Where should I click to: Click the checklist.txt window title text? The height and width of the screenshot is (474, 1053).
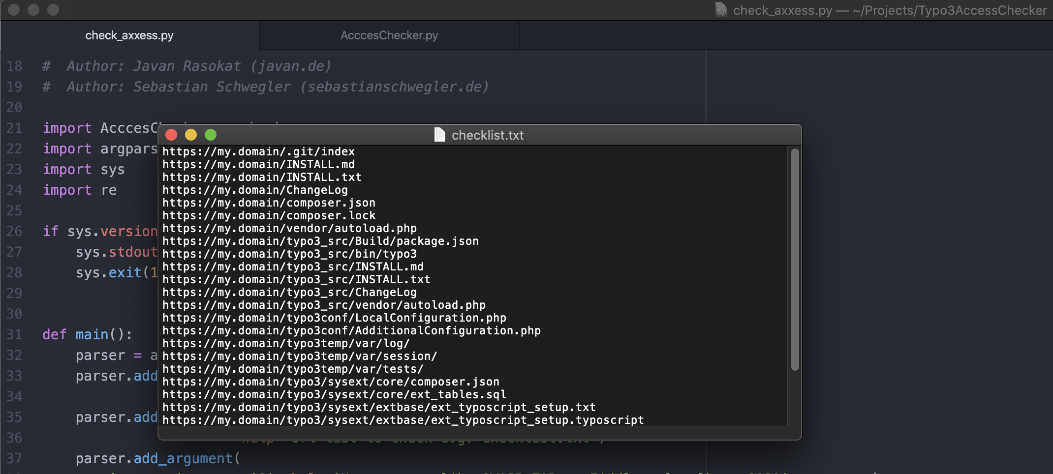(488, 135)
